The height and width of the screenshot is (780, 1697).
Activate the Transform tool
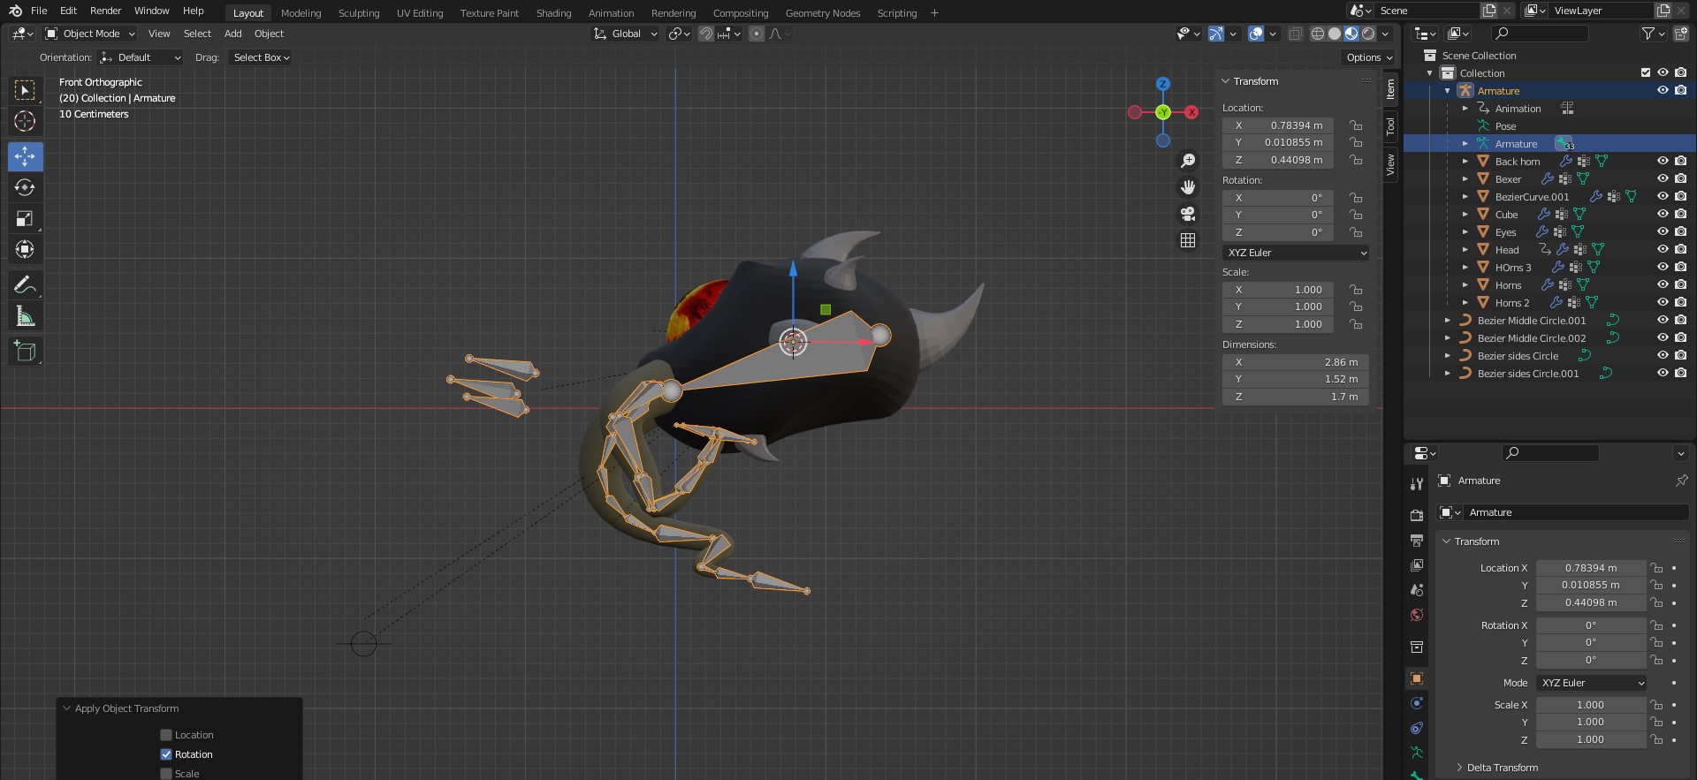(x=25, y=249)
